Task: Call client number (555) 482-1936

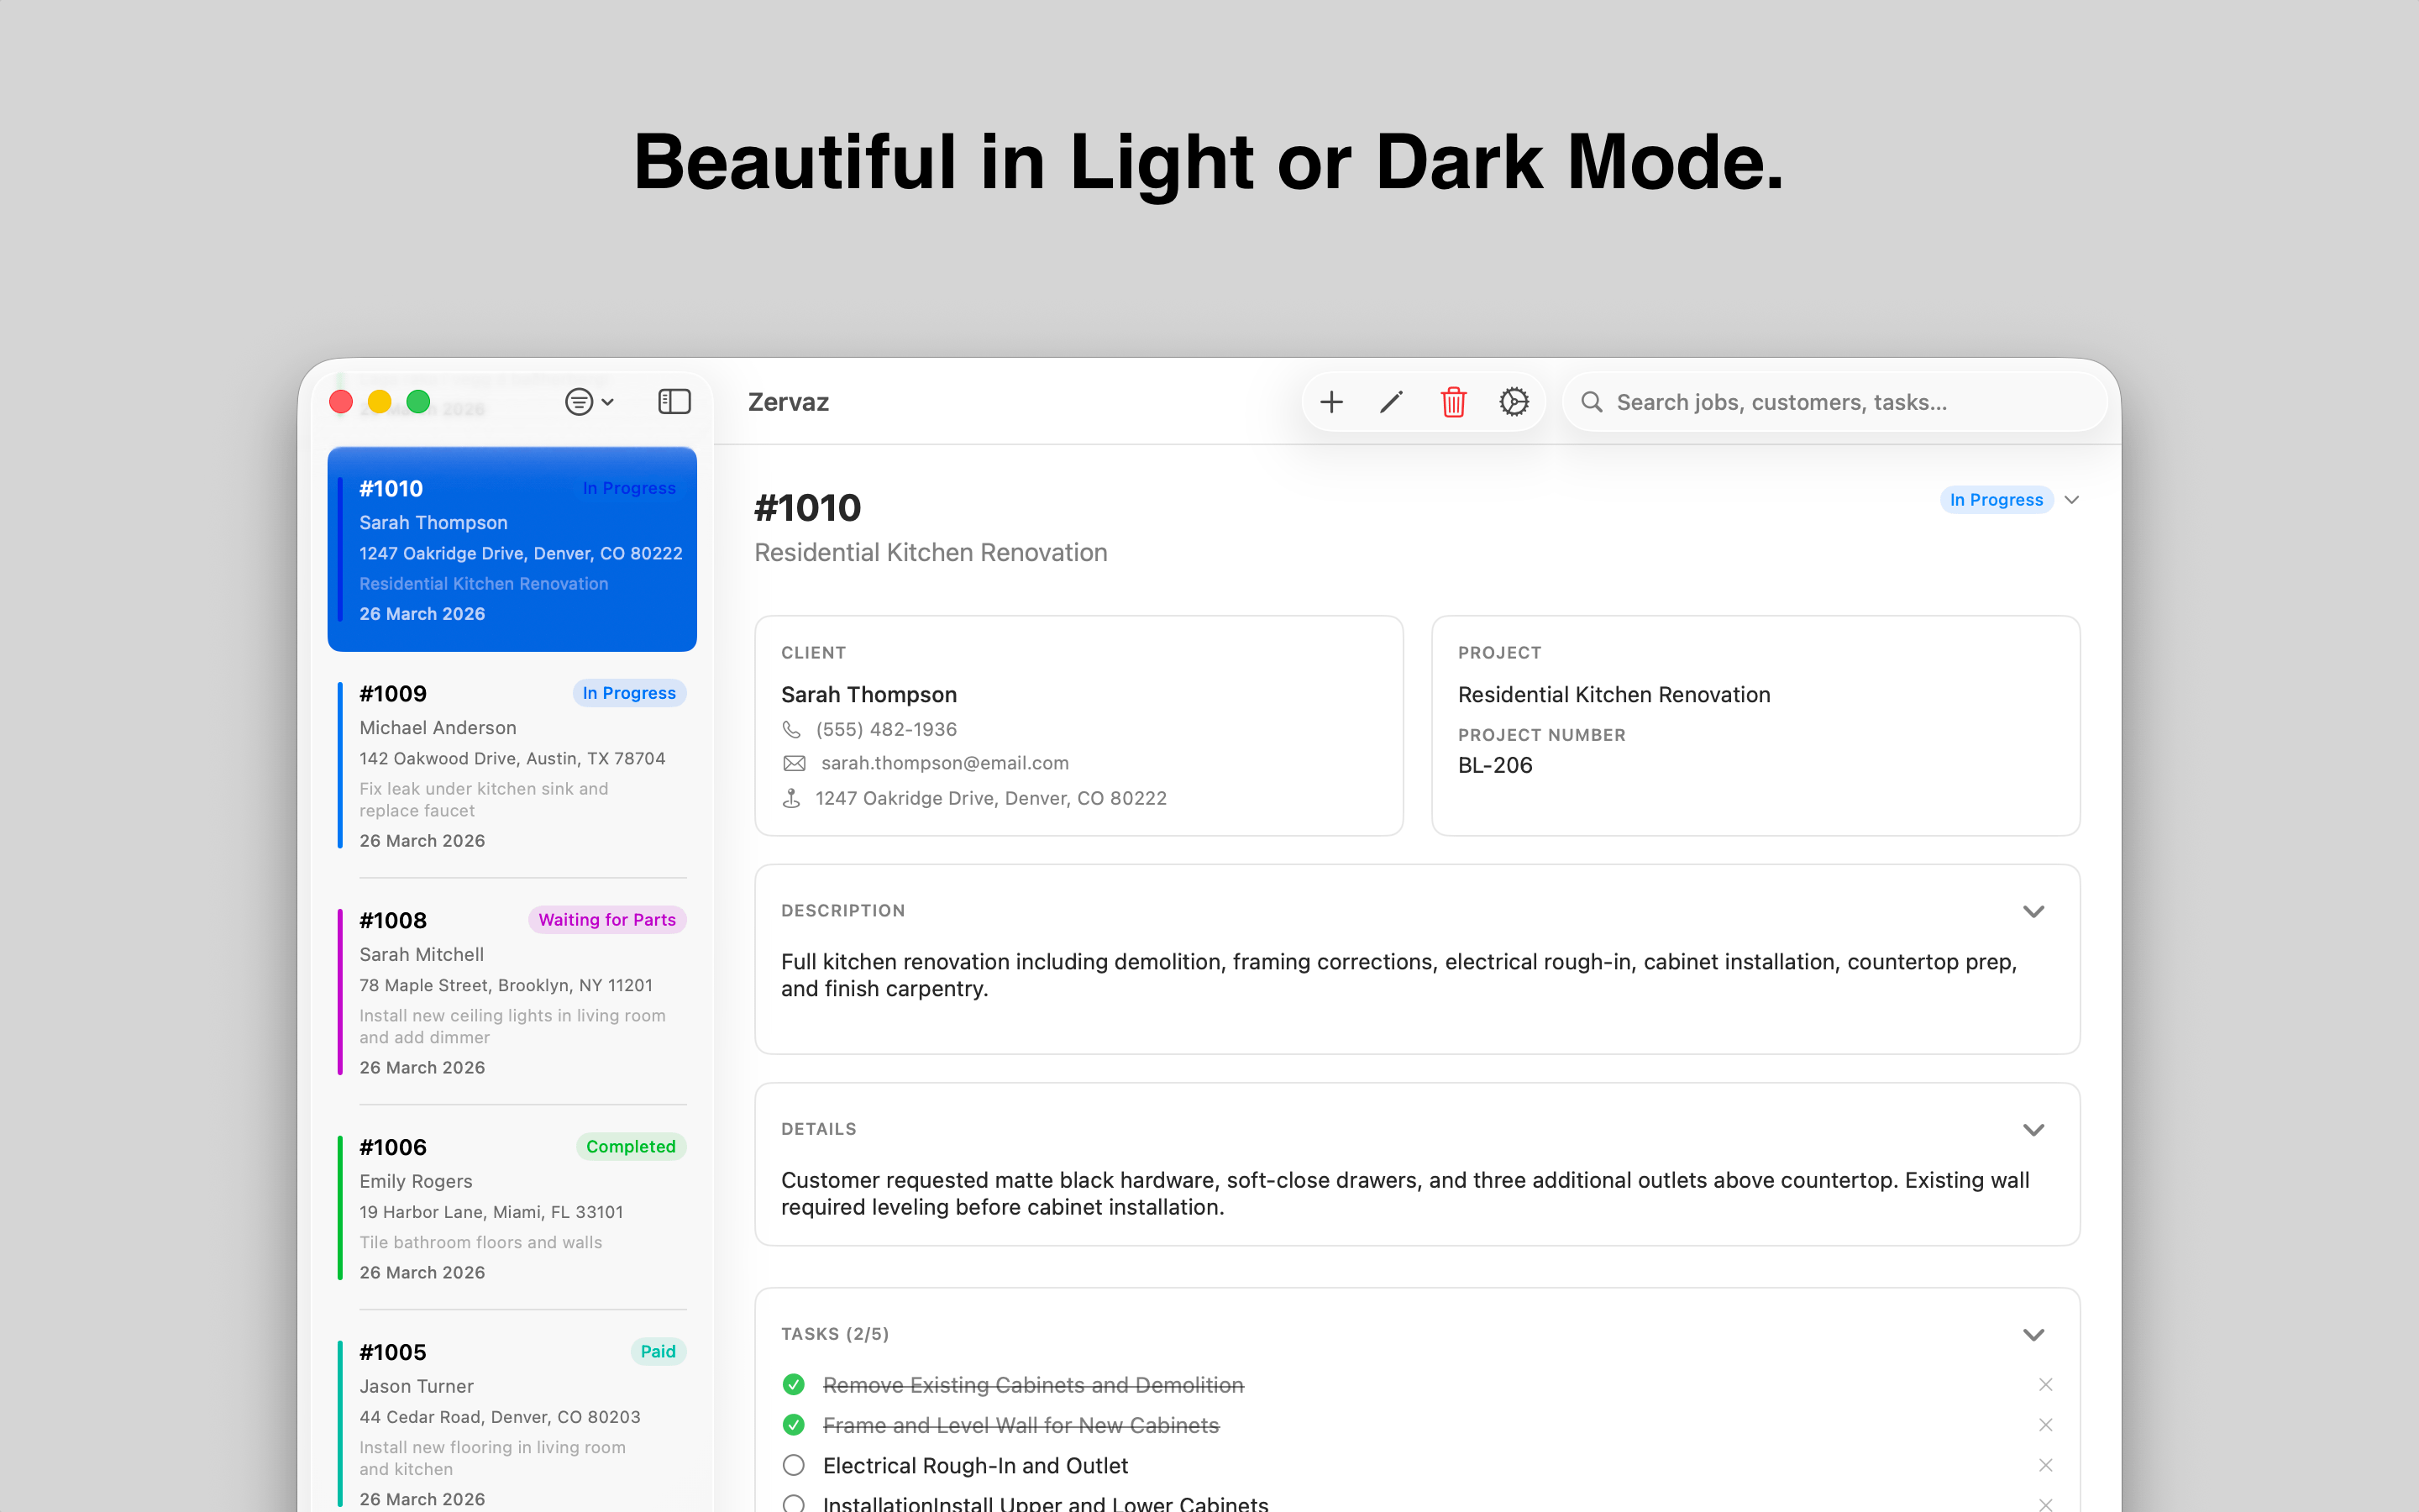Action: point(885,730)
